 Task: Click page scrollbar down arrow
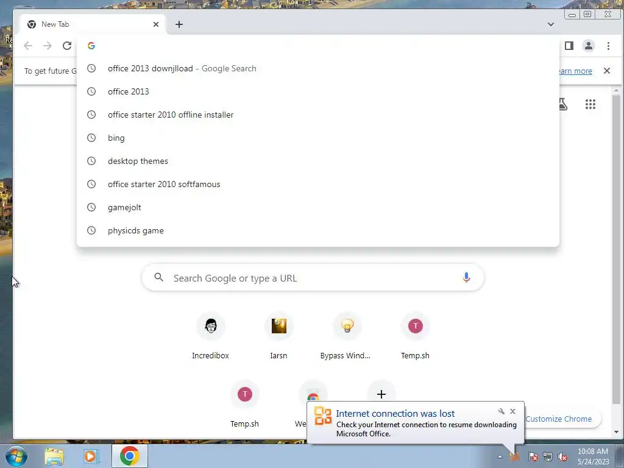pos(617,432)
